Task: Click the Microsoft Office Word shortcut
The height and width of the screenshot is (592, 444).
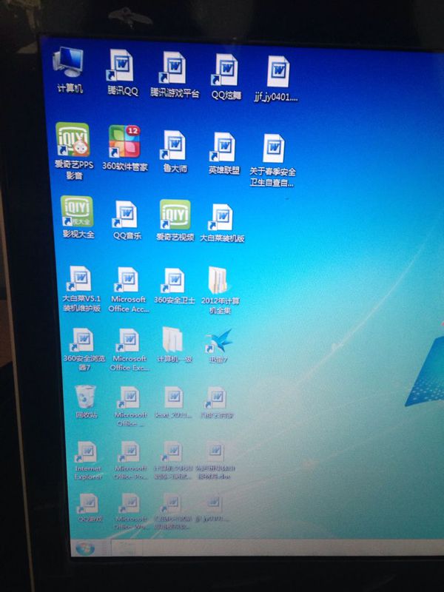Action: coord(131,511)
